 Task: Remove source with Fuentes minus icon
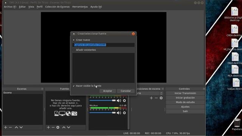53,127
